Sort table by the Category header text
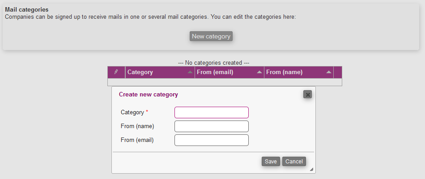This screenshot has height=179, width=425. [140, 72]
